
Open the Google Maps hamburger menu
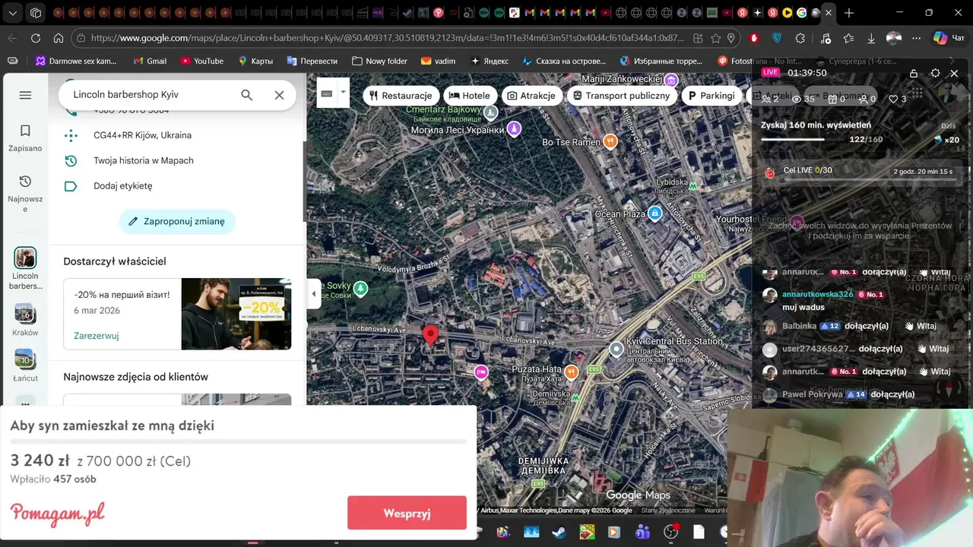(25, 95)
